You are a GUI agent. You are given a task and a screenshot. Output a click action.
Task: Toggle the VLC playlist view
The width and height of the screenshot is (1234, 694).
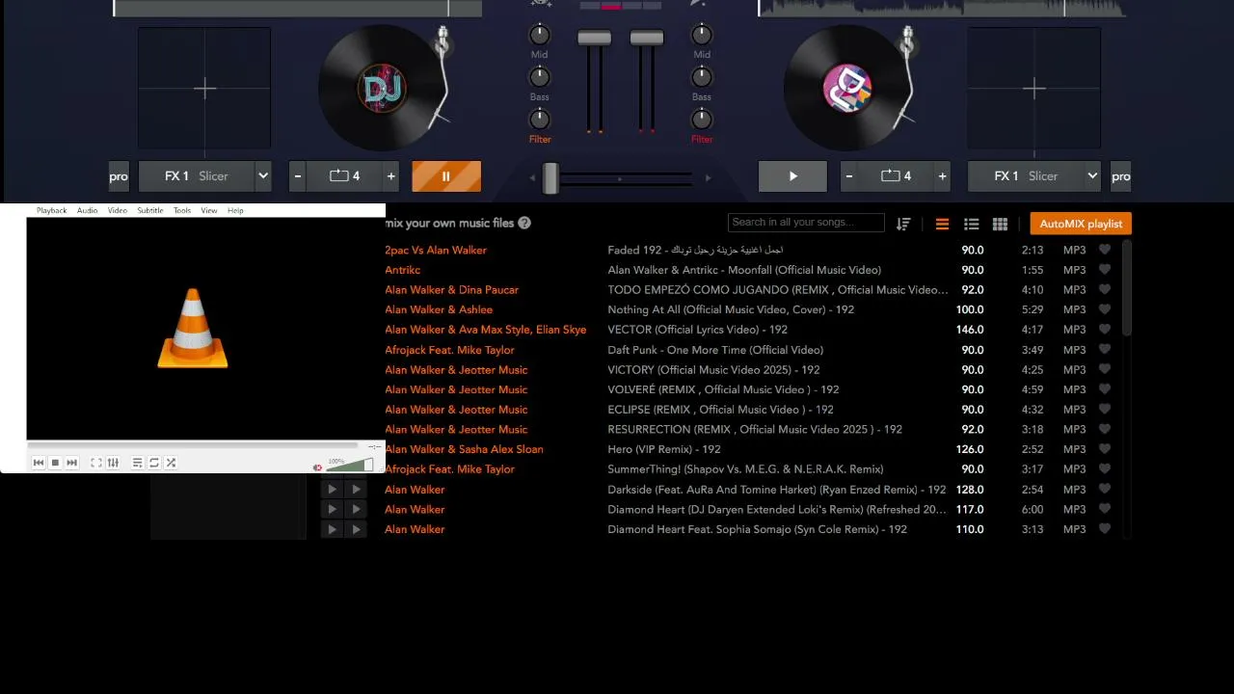(138, 463)
